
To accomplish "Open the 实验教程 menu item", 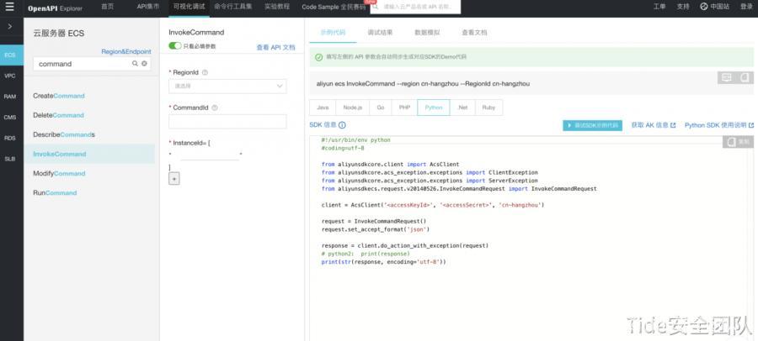I will (x=277, y=7).
